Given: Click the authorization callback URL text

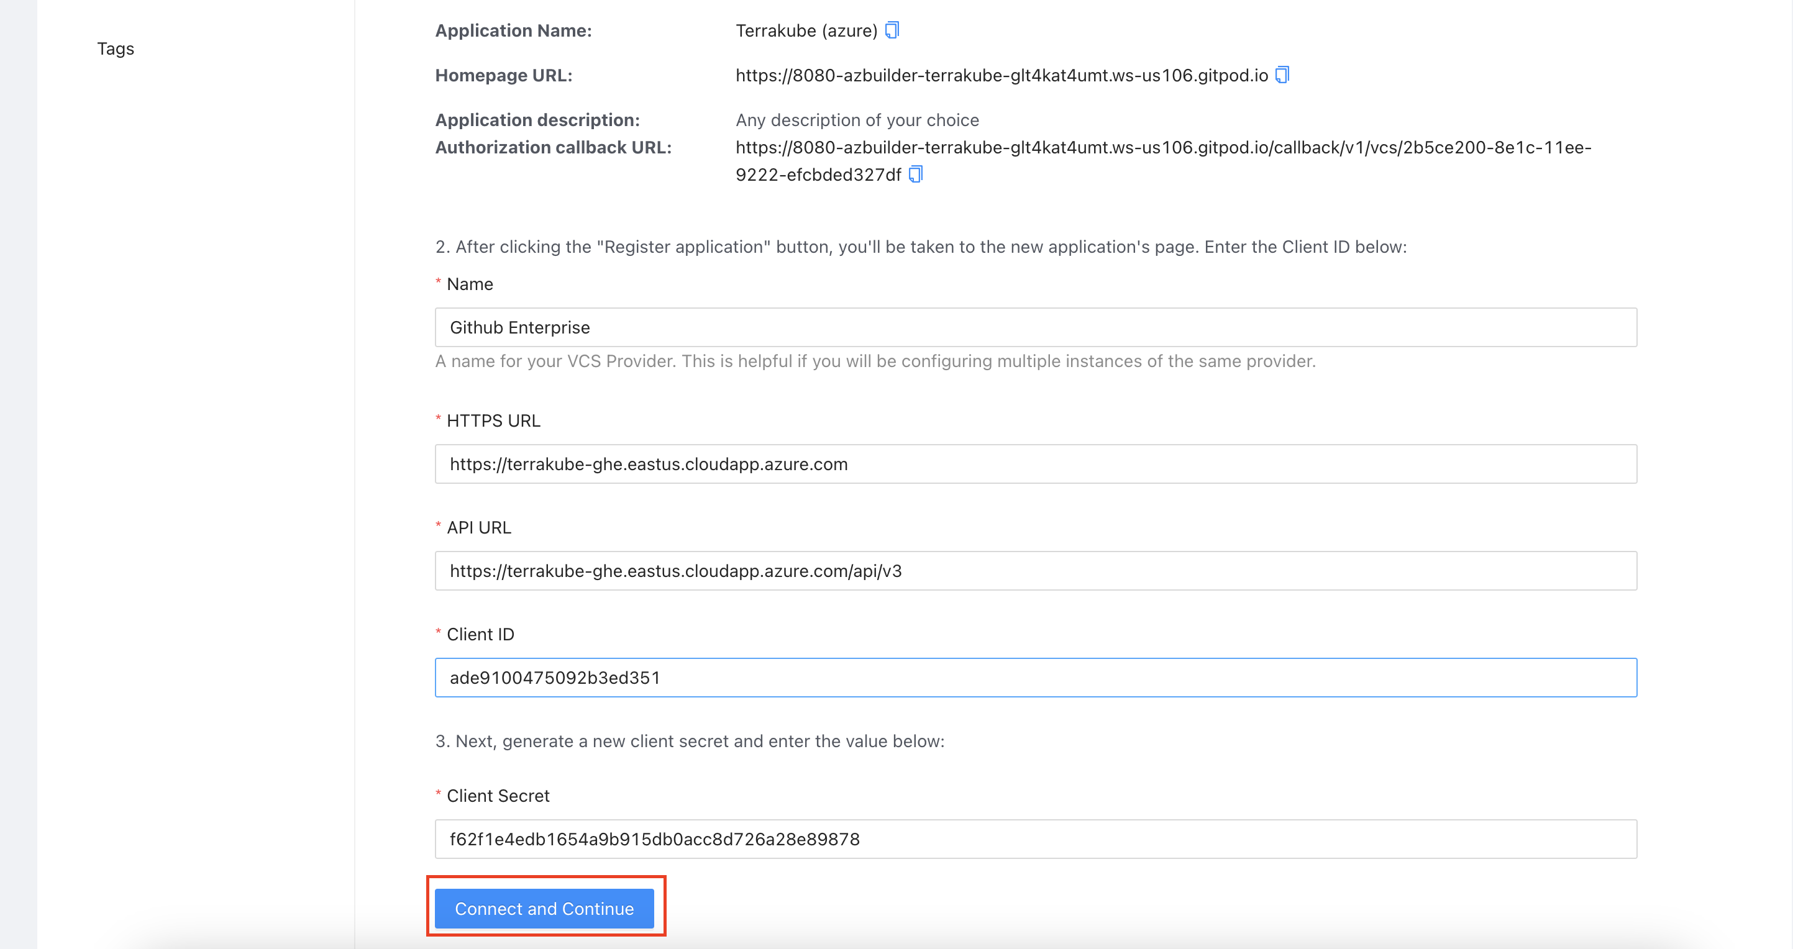Looking at the screenshot, I should (x=1163, y=147).
